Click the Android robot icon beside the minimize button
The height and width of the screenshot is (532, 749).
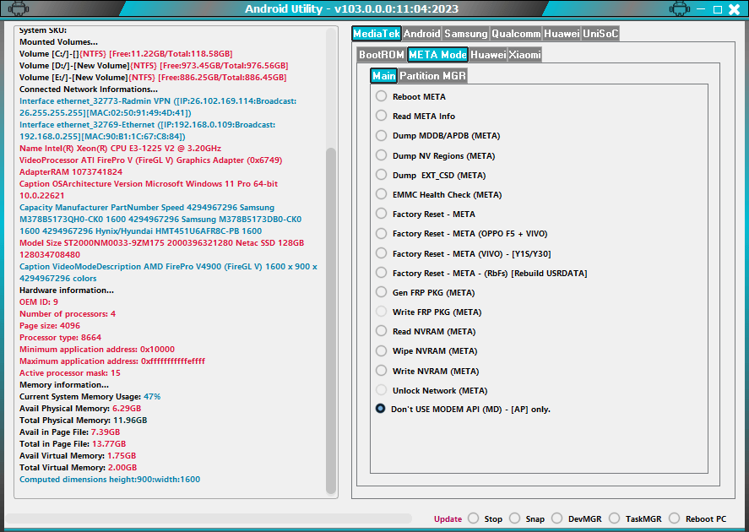tap(681, 8)
